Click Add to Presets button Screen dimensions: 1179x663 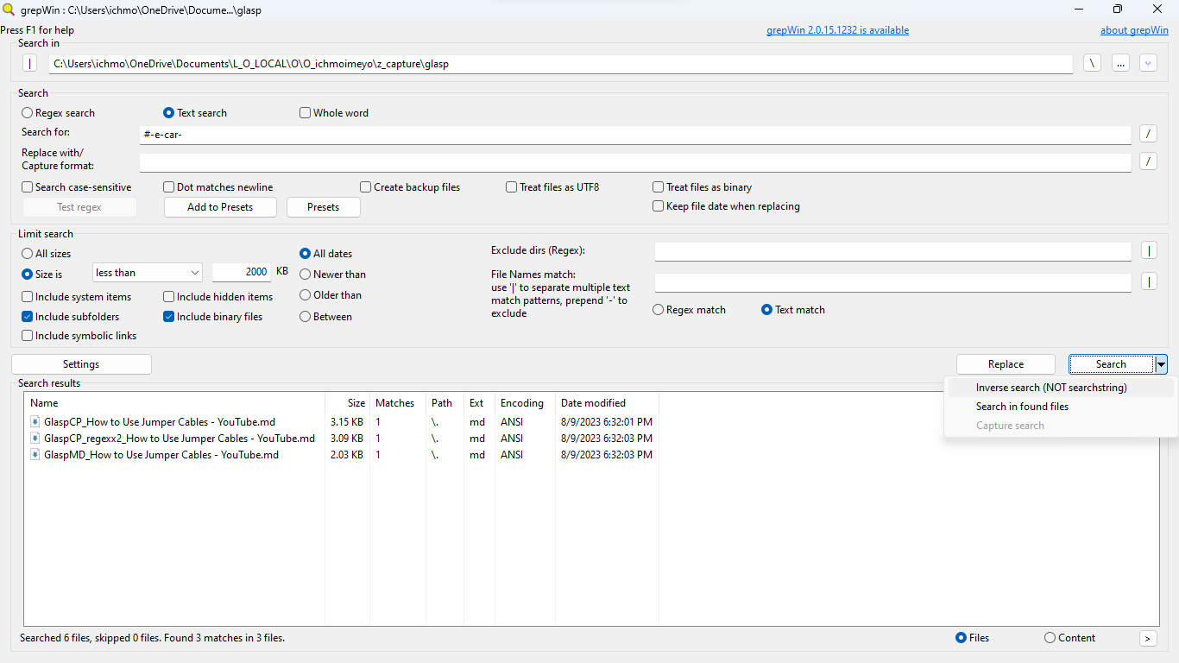pyautogui.click(x=220, y=207)
